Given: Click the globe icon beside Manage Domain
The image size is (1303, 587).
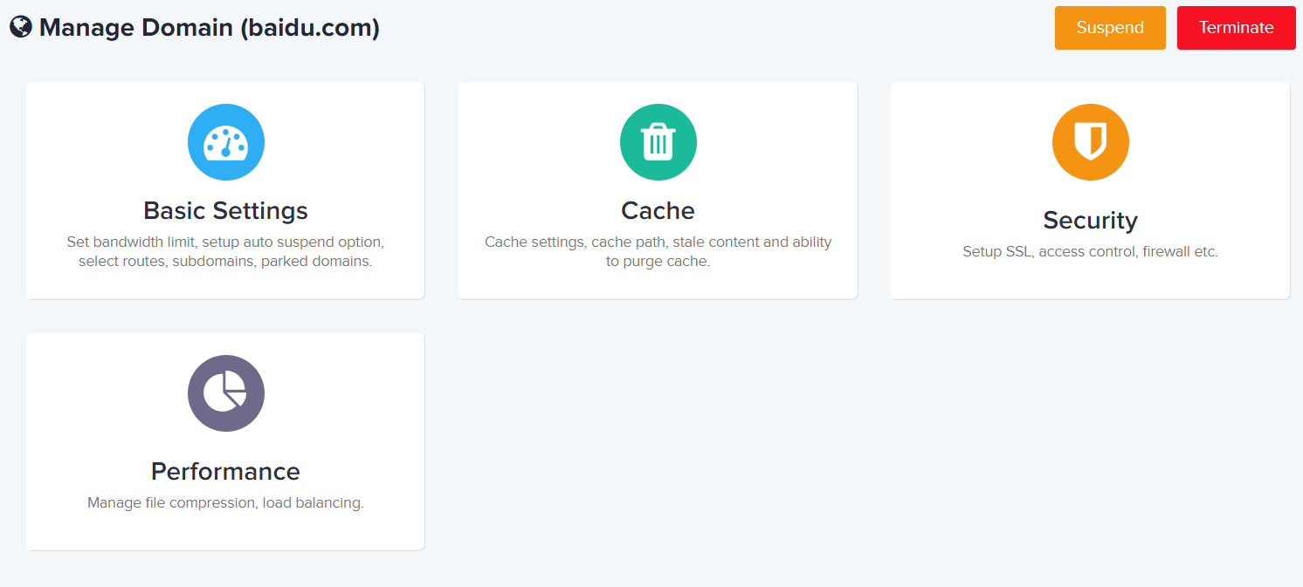Looking at the screenshot, I should point(21,27).
